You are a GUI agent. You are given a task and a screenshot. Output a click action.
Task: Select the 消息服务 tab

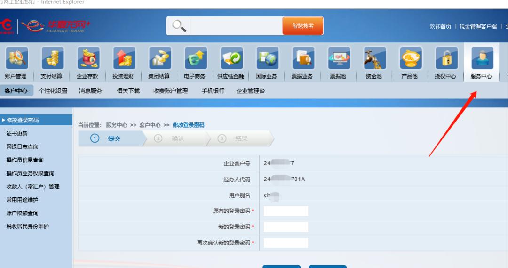coord(90,91)
